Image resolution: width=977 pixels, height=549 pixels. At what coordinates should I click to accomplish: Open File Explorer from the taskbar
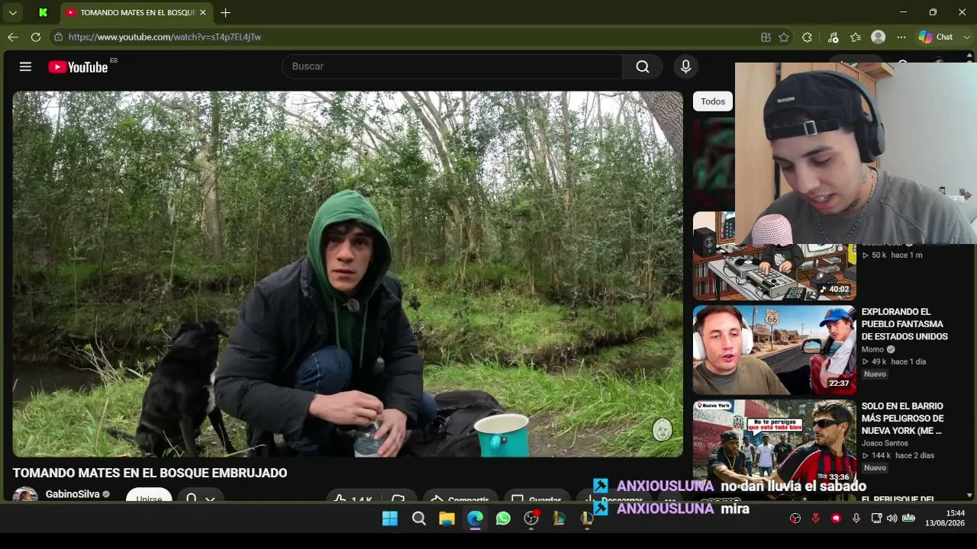click(447, 518)
